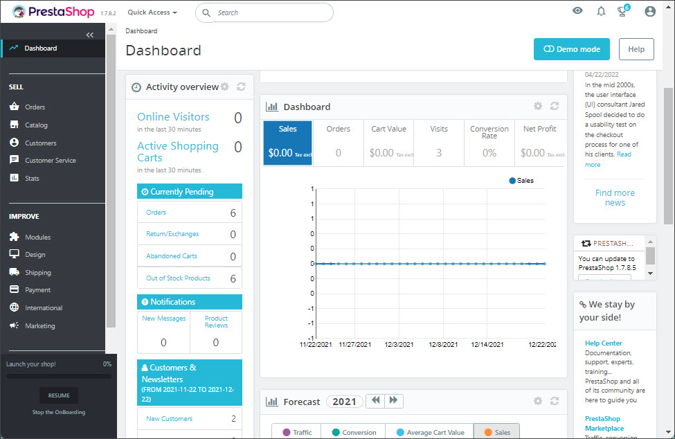Select the Orders KPI tab
The image size is (675, 439).
tap(339, 143)
